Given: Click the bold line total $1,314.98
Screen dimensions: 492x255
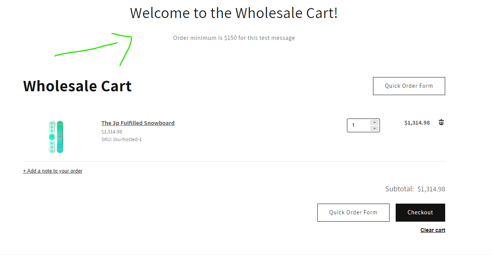Looking at the screenshot, I should tap(417, 123).
